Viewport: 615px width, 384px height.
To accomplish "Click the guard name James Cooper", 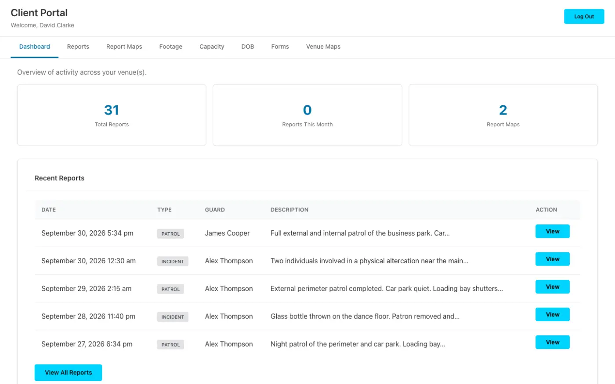I will pyautogui.click(x=227, y=233).
